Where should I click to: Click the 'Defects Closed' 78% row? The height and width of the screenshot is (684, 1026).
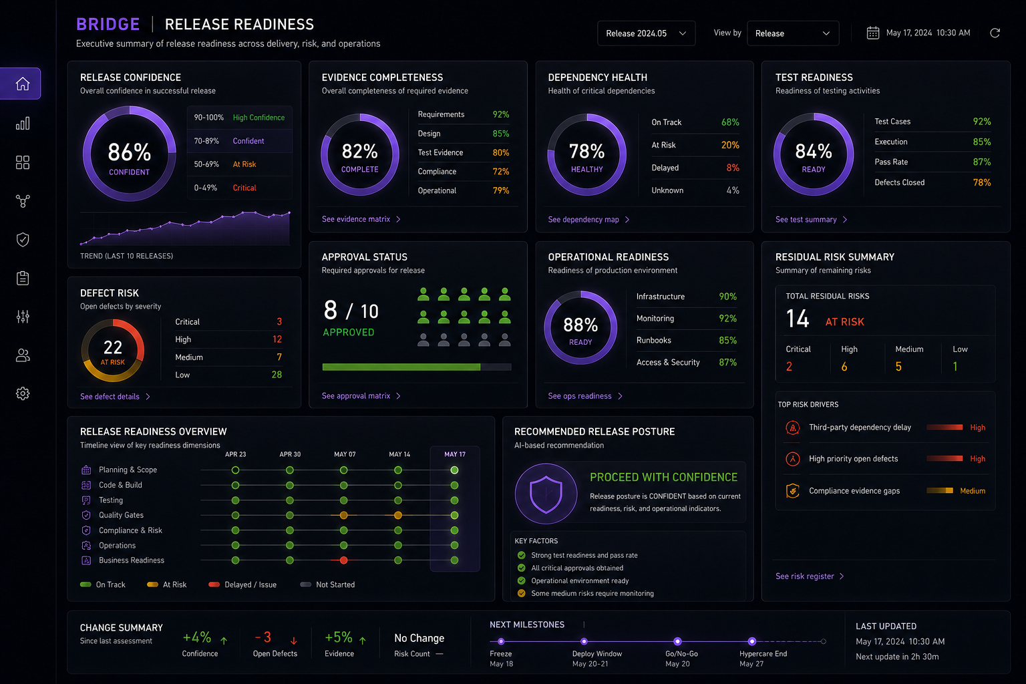(x=932, y=182)
